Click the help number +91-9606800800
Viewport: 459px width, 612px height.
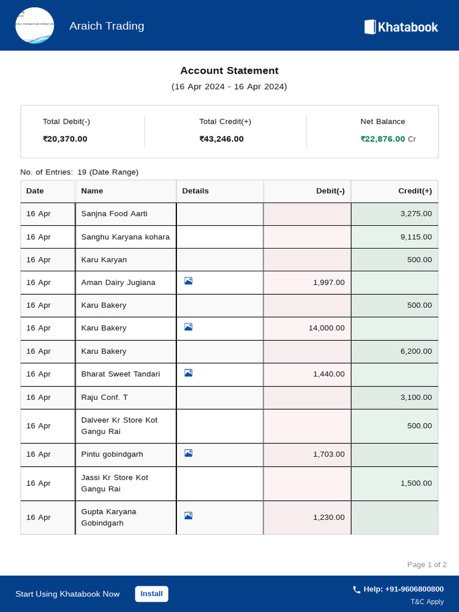coord(403,589)
